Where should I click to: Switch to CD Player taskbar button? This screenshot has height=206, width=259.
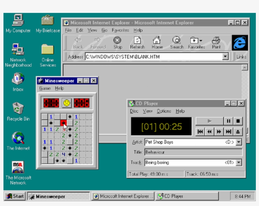point(187,196)
